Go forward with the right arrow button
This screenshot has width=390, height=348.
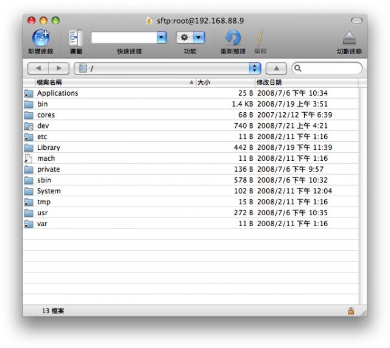tap(59, 69)
